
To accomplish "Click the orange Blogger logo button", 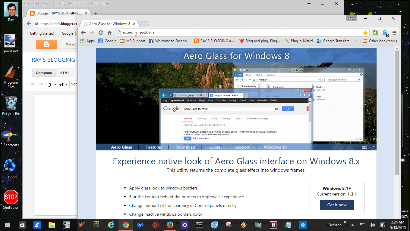I will coord(46,44).
